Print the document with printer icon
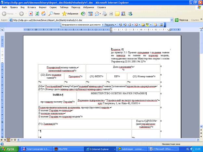Image resolution: width=203 pixels, height=152 pixels. point(105,14)
